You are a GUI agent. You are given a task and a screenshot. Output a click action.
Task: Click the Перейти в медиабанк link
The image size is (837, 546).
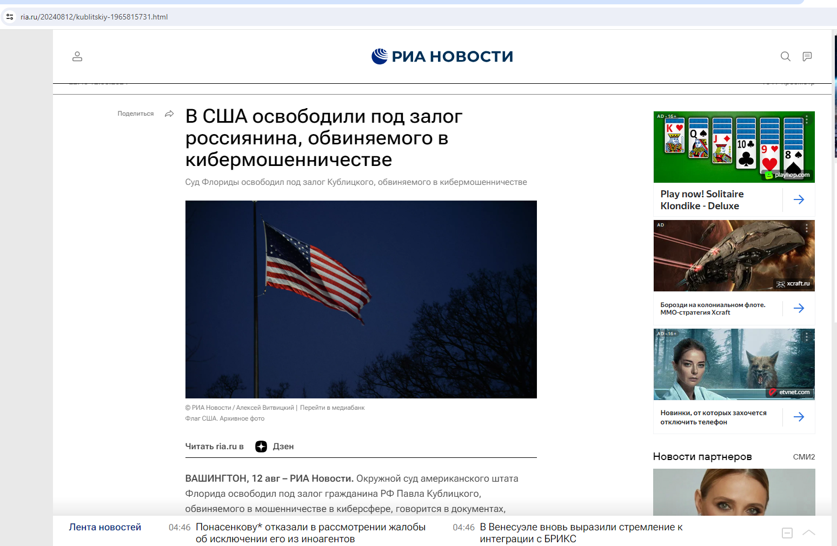[x=332, y=408]
